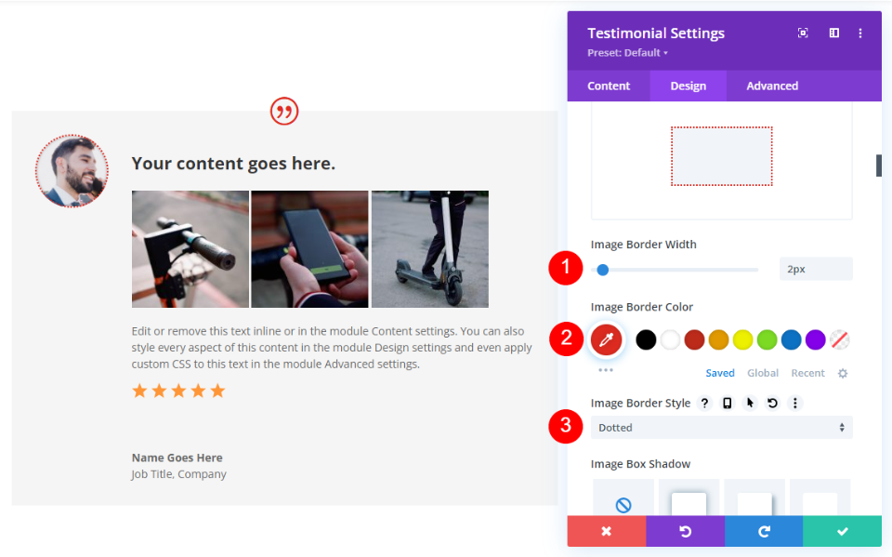Click the testimonial body paragraph text
Viewport: 892px width, 557px height.
[x=332, y=348]
